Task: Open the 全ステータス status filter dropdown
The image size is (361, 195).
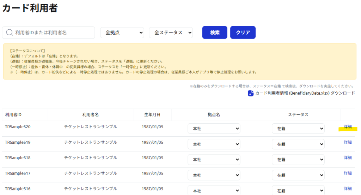Action: [x=171, y=32]
